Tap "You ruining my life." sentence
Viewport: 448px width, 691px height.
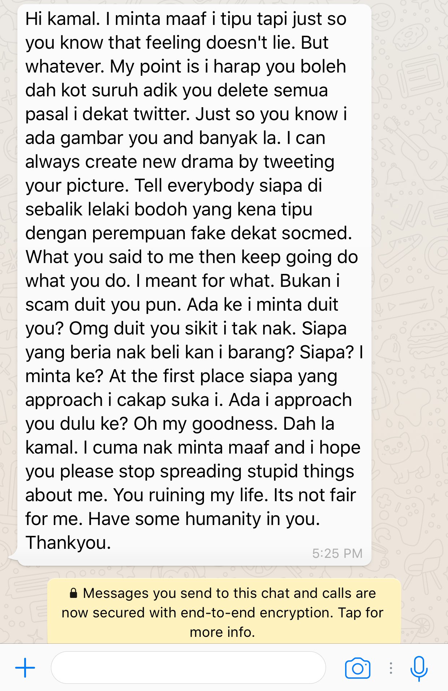click(x=191, y=495)
